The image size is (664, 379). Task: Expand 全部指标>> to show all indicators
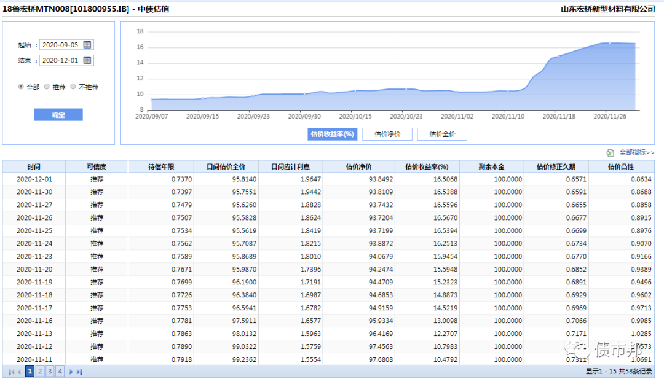(x=636, y=152)
